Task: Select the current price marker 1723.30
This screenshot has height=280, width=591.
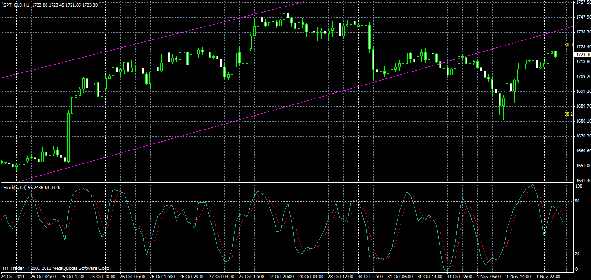Action: (x=583, y=55)
